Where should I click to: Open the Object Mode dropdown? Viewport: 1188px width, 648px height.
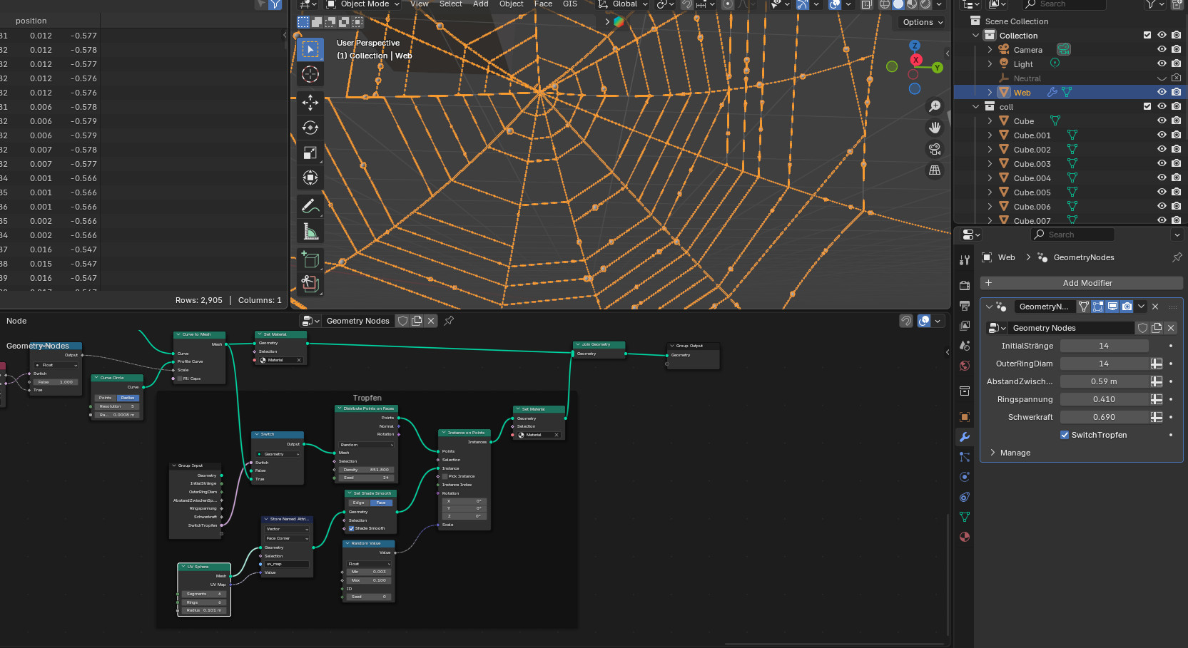point(363,4)
